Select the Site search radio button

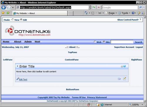[104, 42]
